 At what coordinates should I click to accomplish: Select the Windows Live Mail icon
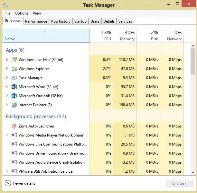14,60
